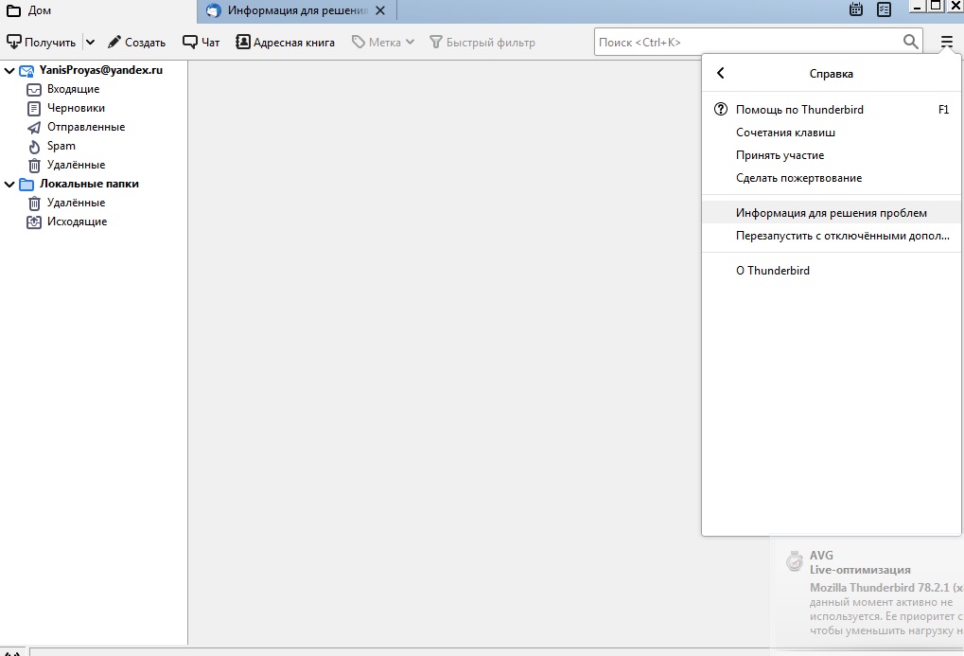Click Создать to compose new message
964x656 pixels.
136,42
